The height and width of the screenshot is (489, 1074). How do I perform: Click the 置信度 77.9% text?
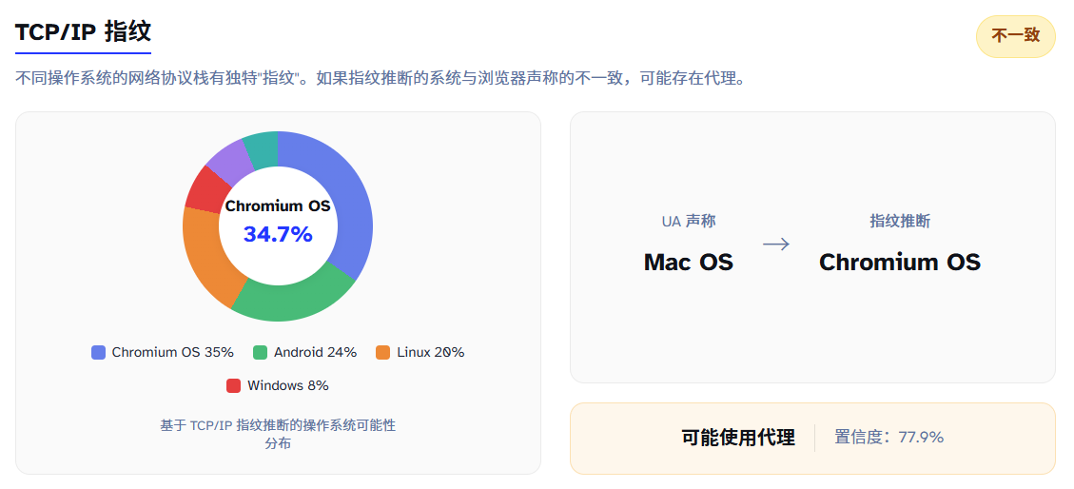click(888, 438)
